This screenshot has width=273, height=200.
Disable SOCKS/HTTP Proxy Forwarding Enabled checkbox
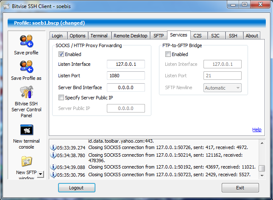61,54
